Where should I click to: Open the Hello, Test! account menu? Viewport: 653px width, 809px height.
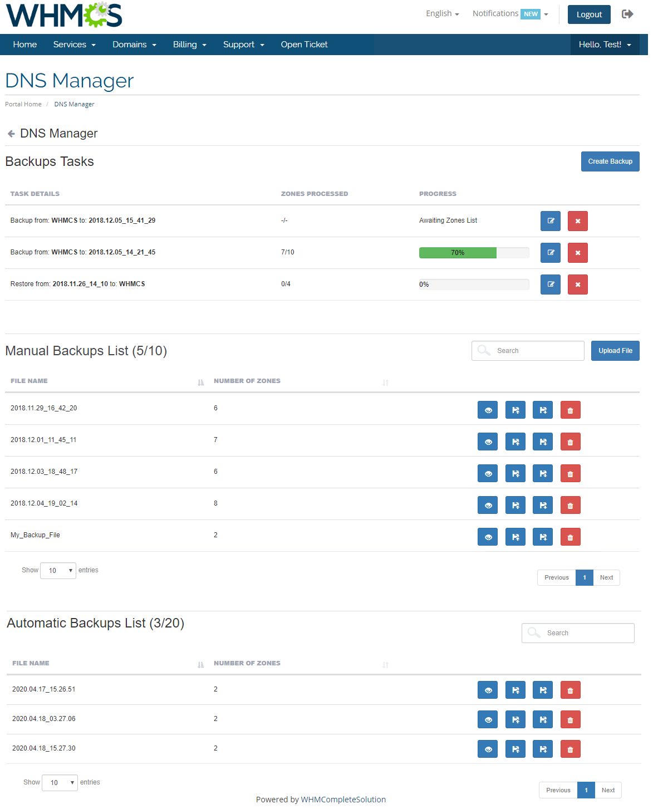(x=605, y=44)
